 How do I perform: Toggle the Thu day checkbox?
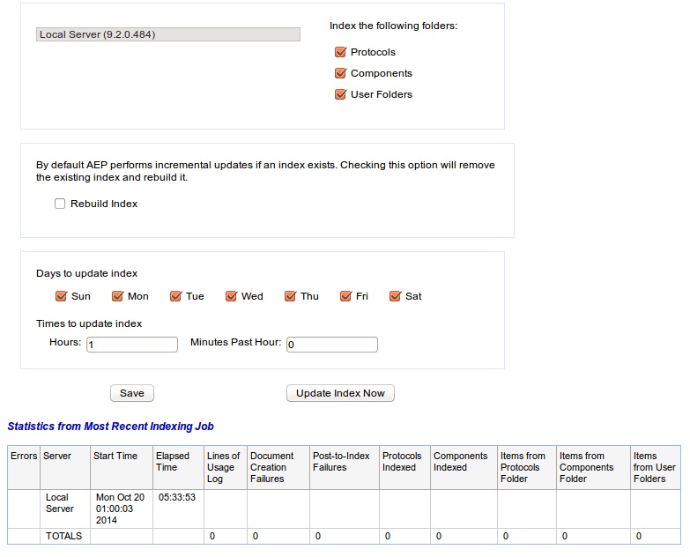(290, 297)
